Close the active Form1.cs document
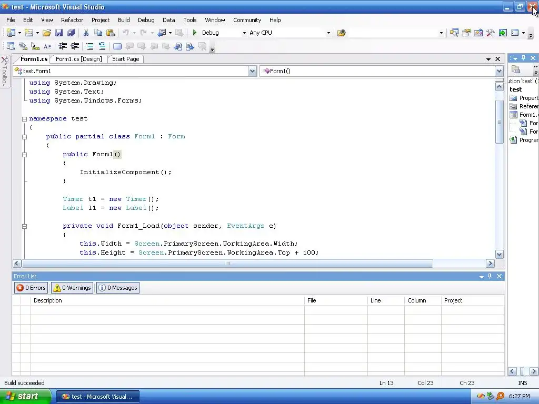 (x=497, y=59)
